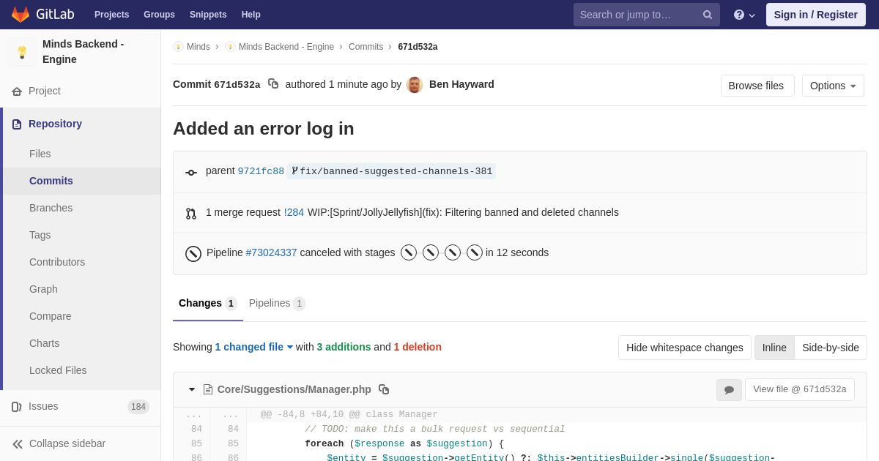
Task: Click Ben Hayward author name
Action: coord(461,84)
